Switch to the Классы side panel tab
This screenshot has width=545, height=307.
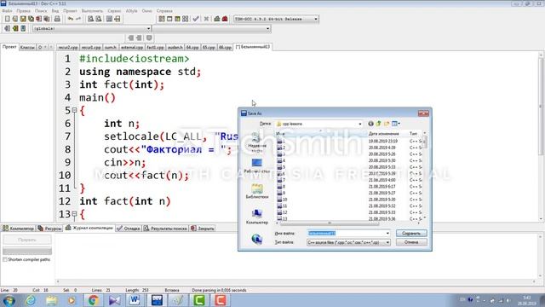point(27,47)
